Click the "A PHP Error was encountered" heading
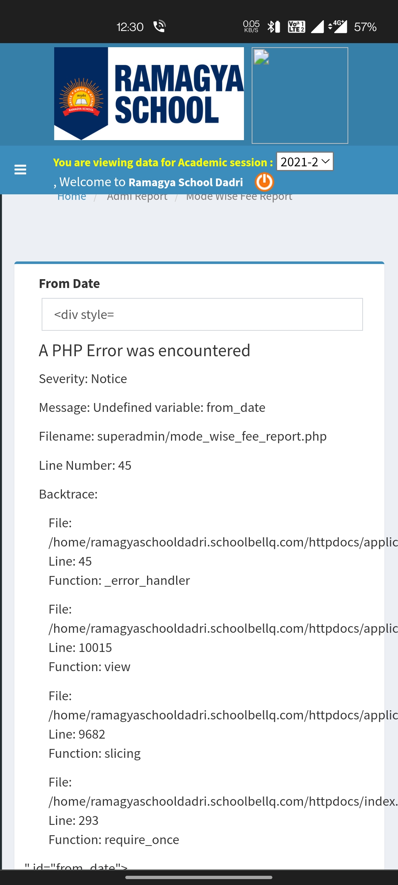 tap(144, 351)
